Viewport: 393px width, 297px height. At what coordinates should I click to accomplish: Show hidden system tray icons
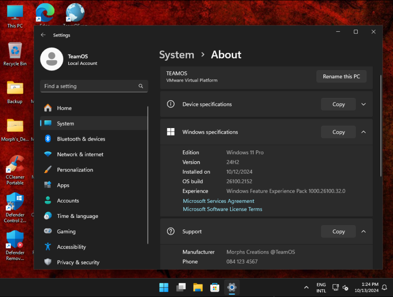click(x=306, y=287)
